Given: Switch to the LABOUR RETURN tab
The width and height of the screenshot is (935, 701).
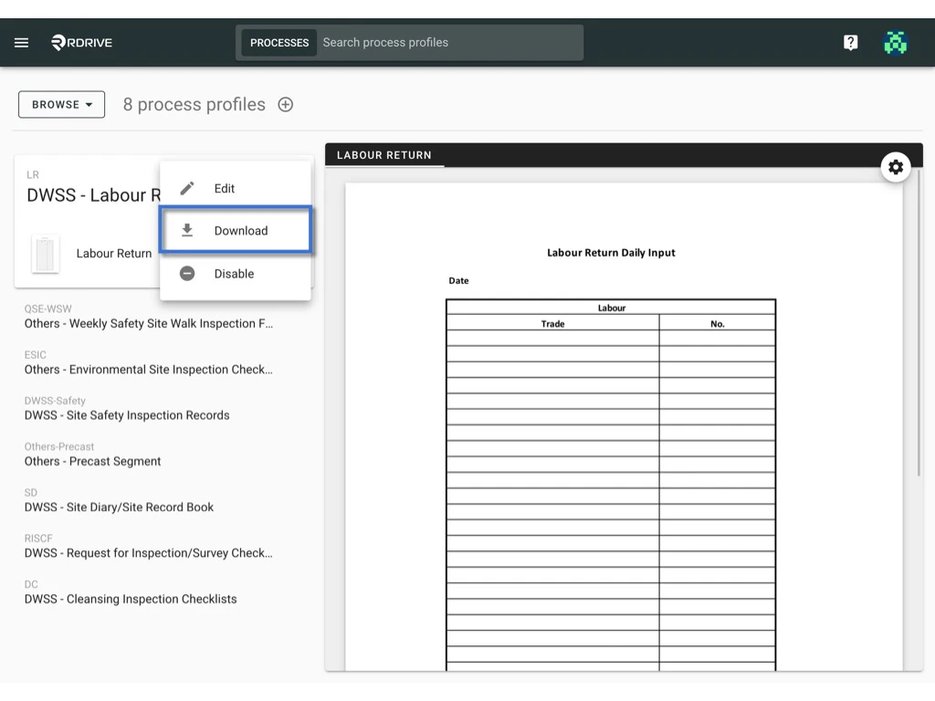Looking at the screenshot, I should [384, 155].
